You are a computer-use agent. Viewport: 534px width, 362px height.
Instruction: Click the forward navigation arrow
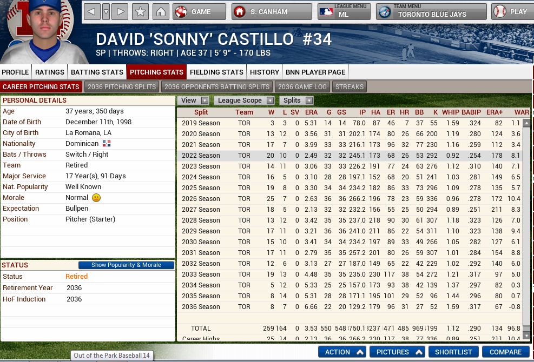pyautogui.click(x=120, y=11)
